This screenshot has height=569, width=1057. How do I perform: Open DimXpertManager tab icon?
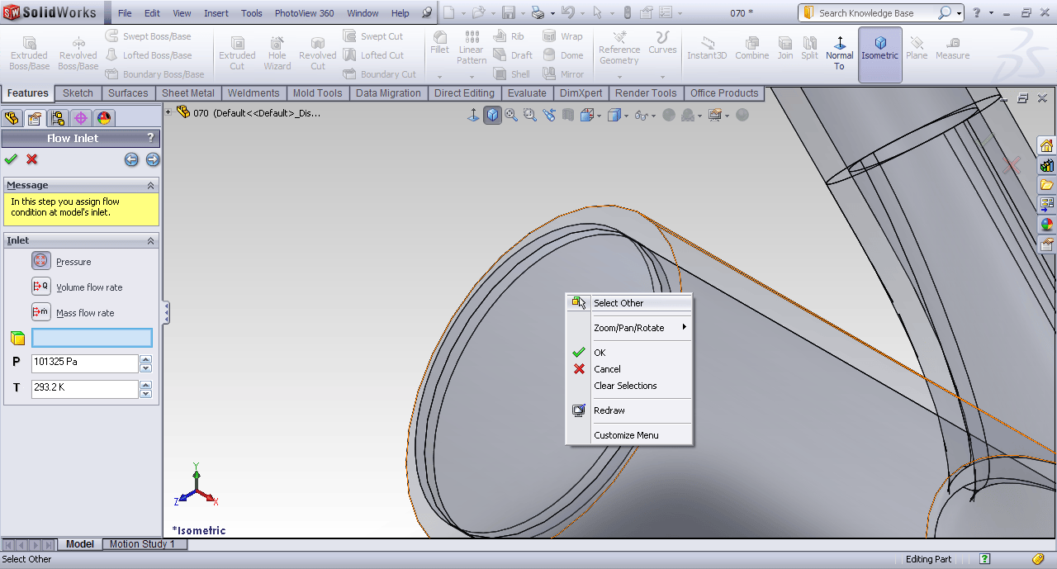(81, 118)
